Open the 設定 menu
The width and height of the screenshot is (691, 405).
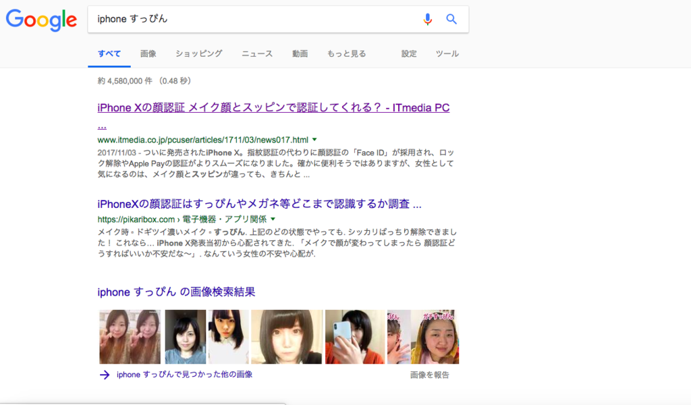coord(409,54)
